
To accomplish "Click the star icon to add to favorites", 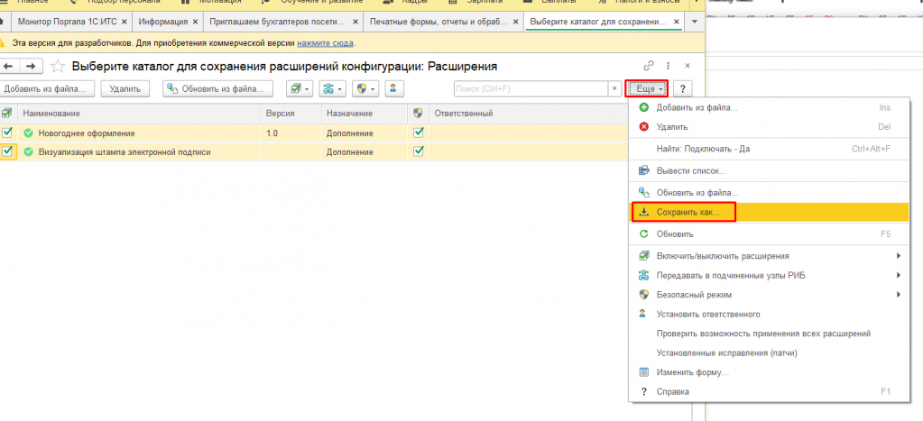I will (x=57, y=67).
